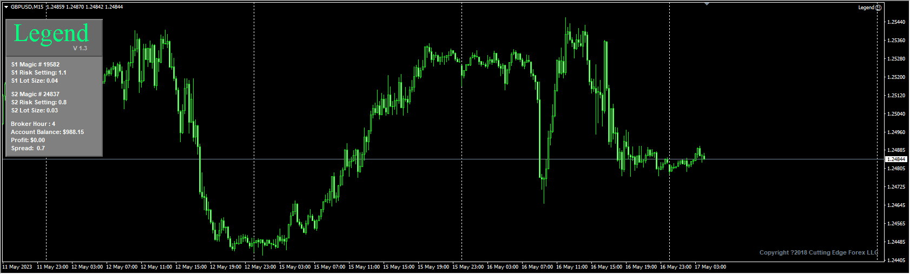Select the S2 Lot Size: 0.03 text
The width and height of the screenshot is (910, 274).
tap(34, 110)
